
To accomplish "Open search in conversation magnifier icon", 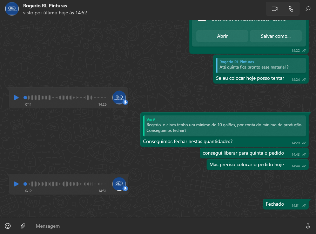I will click(308, 9).
